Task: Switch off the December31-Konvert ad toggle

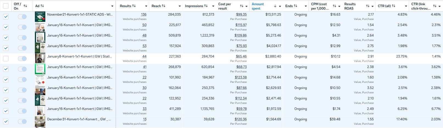Action: 22,121
